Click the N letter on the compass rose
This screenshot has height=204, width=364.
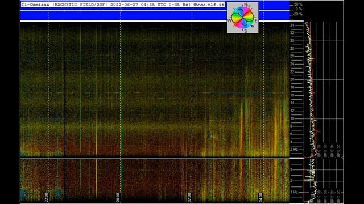coord(246,5)
